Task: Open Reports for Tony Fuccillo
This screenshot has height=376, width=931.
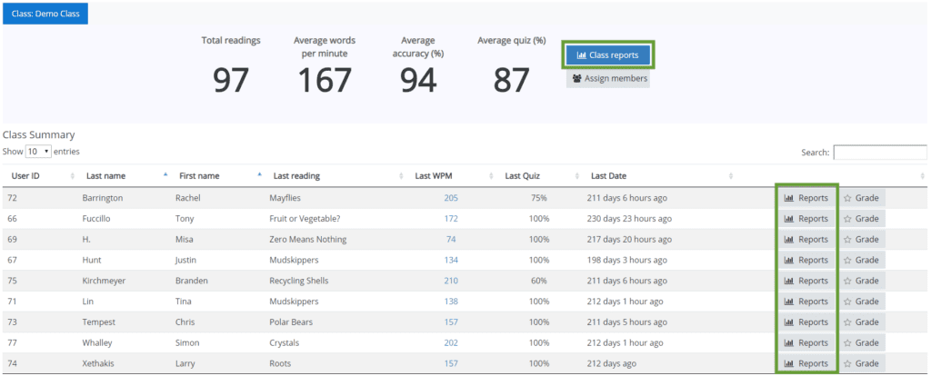Action: coord(806,219)
